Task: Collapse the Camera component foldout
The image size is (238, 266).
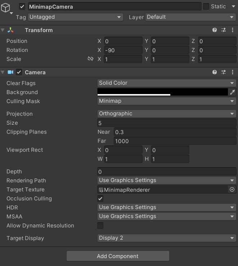Action: (x=3, y=72)
